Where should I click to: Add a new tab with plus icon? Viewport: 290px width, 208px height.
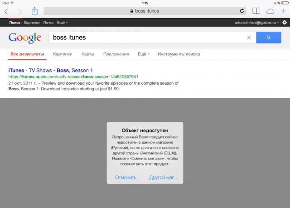pos(284,11)
